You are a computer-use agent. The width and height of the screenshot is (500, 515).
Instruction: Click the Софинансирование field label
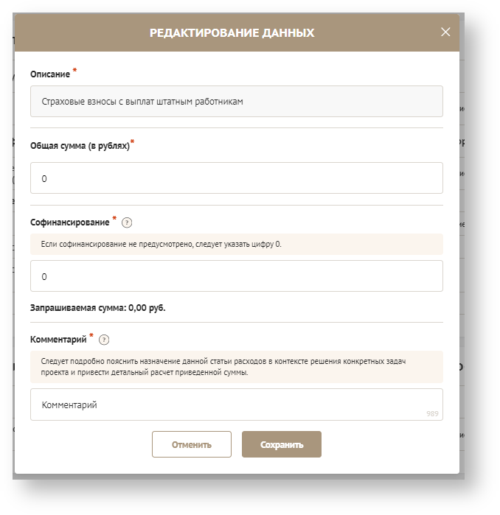pyautogui.click(x=69, y=222)
